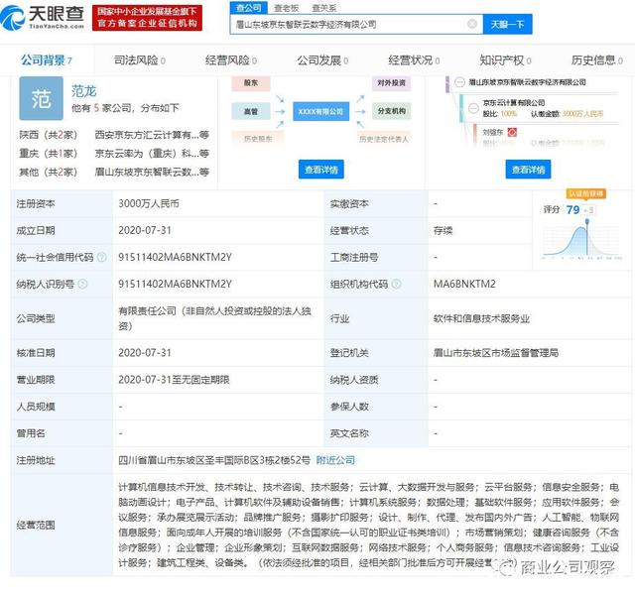Open the 司法风险 tab

coord(139,60)
